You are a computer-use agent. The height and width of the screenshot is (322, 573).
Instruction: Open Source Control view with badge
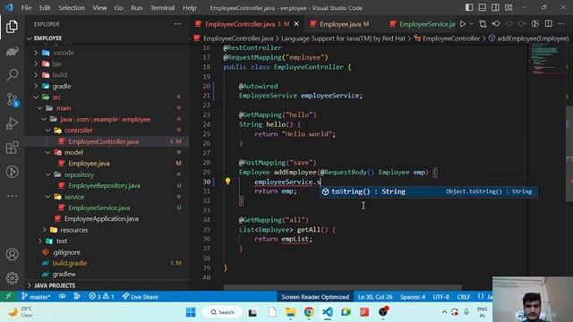[12, 99]
